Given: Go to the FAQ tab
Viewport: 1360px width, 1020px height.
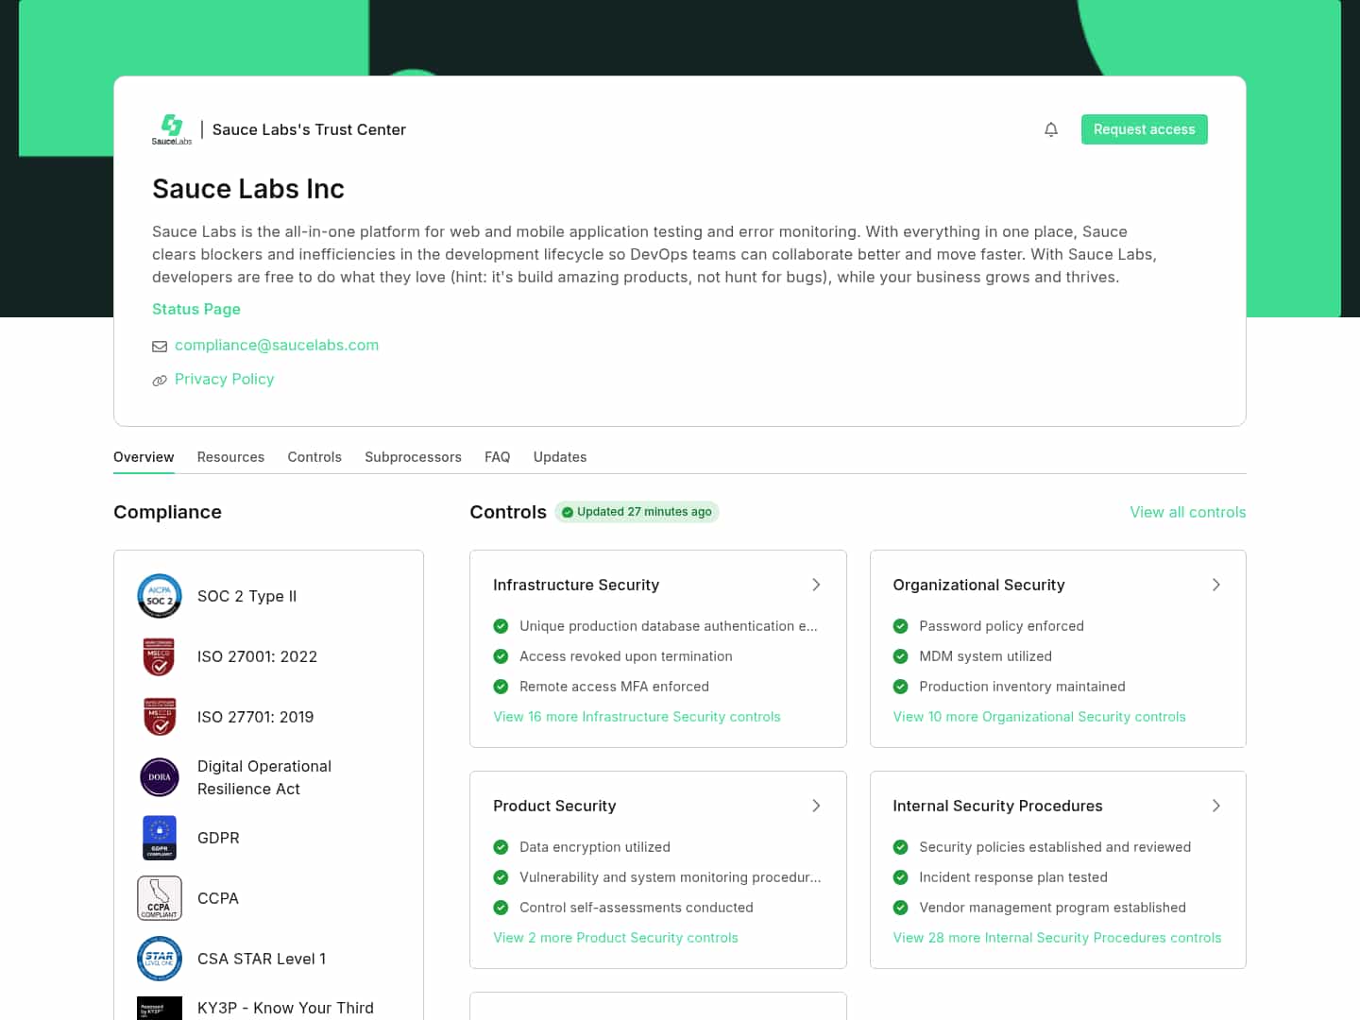Looking at the screenshot, I should tap(498, 457).
